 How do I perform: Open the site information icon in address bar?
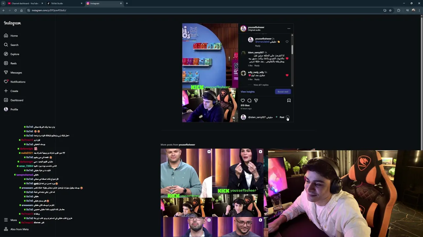(x=28, y=10)
